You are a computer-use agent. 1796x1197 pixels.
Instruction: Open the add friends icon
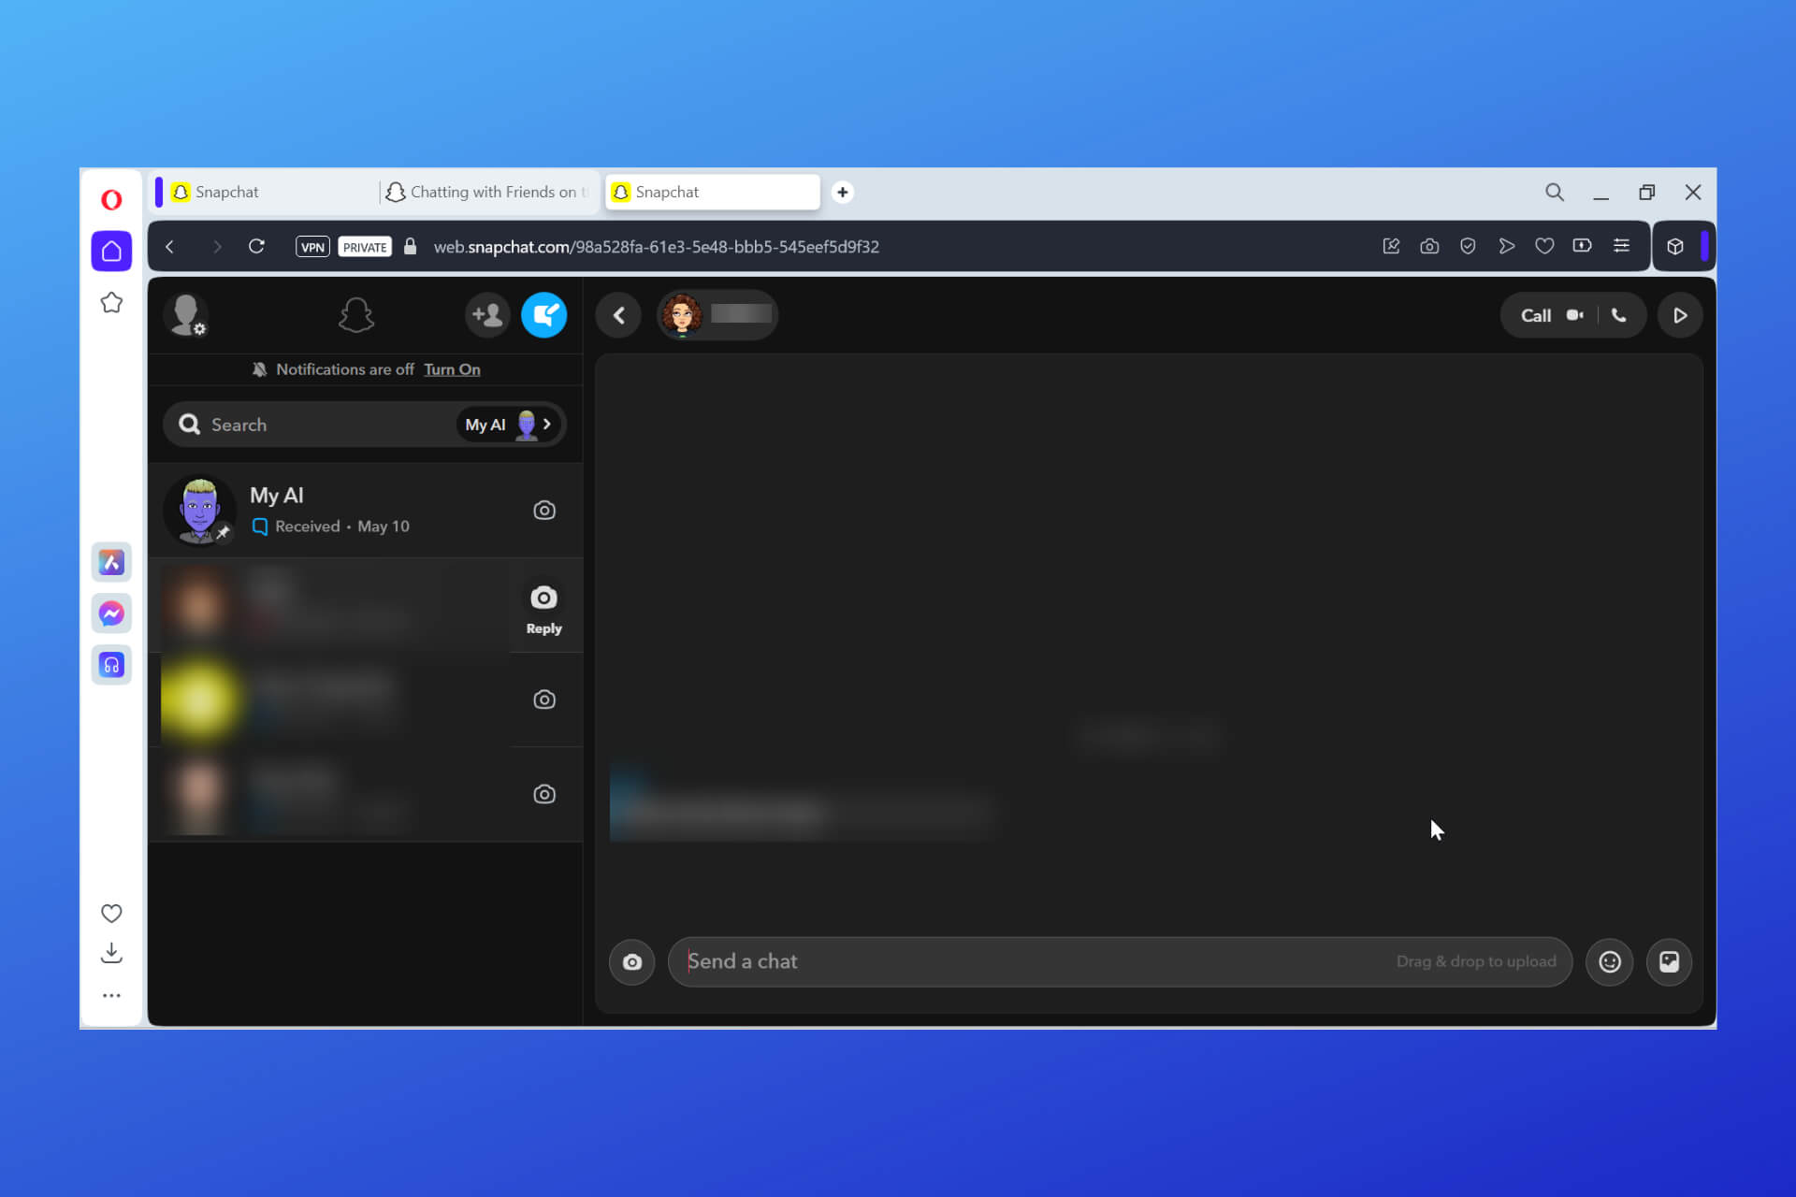[485, 314]
